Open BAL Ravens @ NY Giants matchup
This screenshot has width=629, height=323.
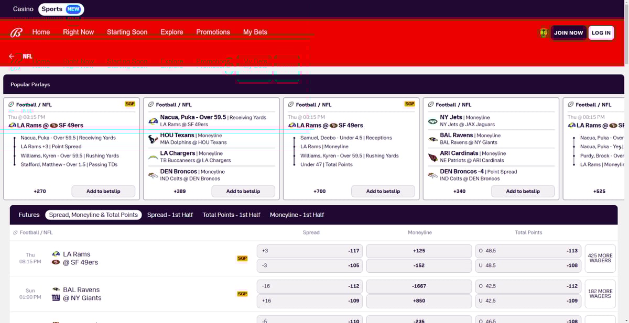(x=82, y=294)
